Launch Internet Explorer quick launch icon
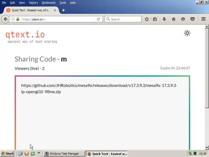This screenshot has width=209, height=157. coord(20,154)
